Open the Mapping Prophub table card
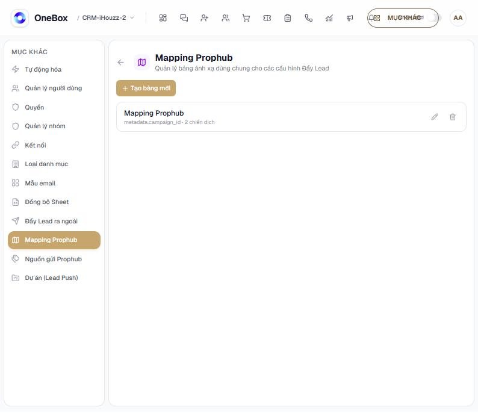Image resolution: width=478 pixels, height=413 pixels. point(291,117)
